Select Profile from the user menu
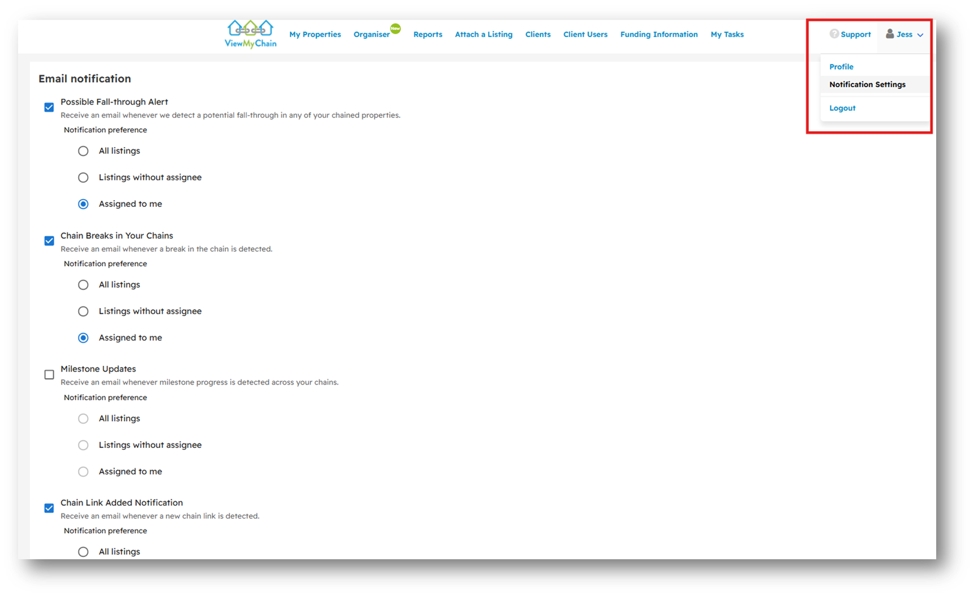Image resolution: width=973 pixels, height=596 pixels. 841,67
